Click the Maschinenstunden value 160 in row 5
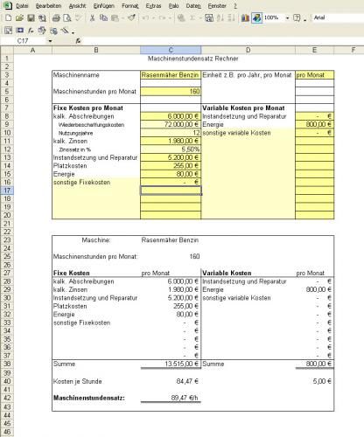The width and height of the screenshot is (364, 437). coord(171,92)
